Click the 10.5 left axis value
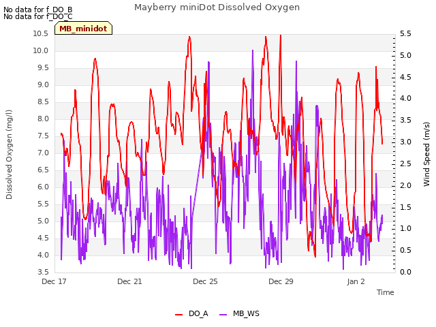The width and height of the screenshot is (436, 327). [x=41, y=34]
